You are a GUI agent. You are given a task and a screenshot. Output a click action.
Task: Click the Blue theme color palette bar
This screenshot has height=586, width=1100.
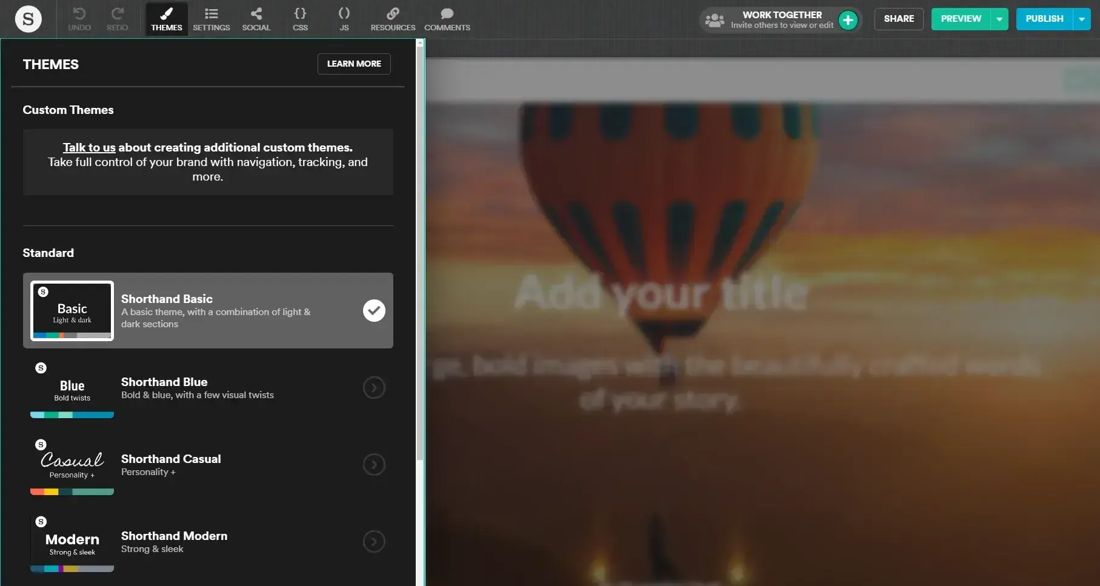tap(72, 415)
